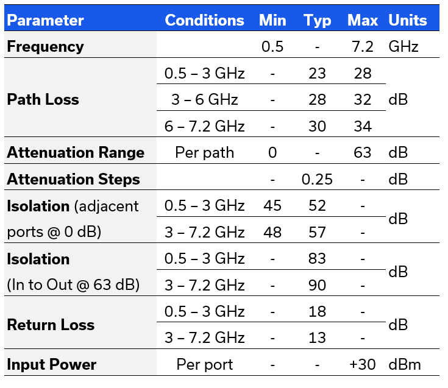
Task: Click the Input Power row label
Action: pyautogui.click(x=52, y=364)
